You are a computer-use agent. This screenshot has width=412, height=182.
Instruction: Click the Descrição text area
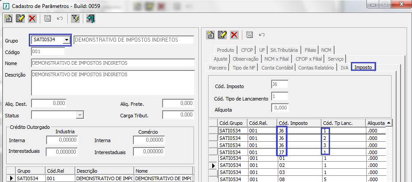click(113, 83)
